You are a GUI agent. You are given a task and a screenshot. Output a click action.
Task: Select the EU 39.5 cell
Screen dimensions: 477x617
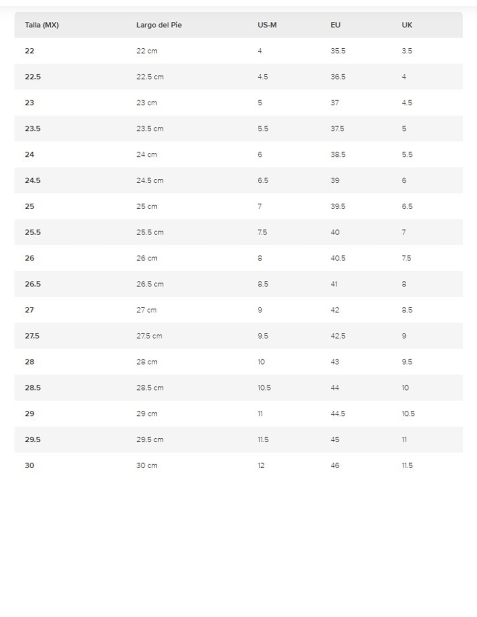tap(338, 206)
